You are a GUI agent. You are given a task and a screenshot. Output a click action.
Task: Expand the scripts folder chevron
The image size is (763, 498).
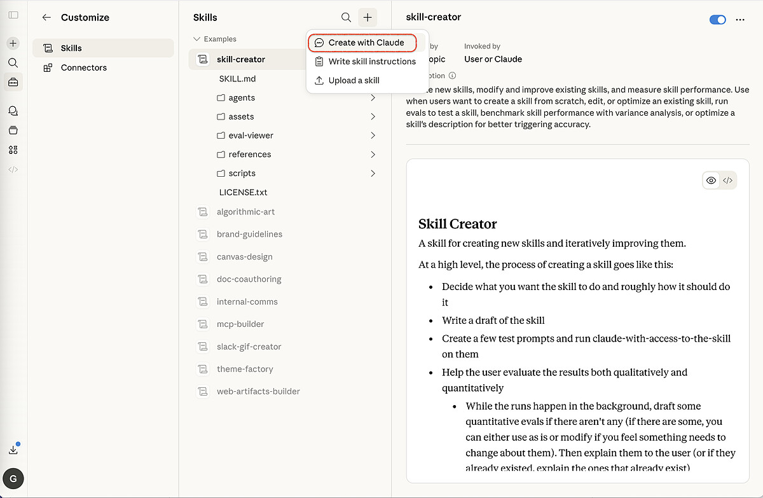(373, 174)
